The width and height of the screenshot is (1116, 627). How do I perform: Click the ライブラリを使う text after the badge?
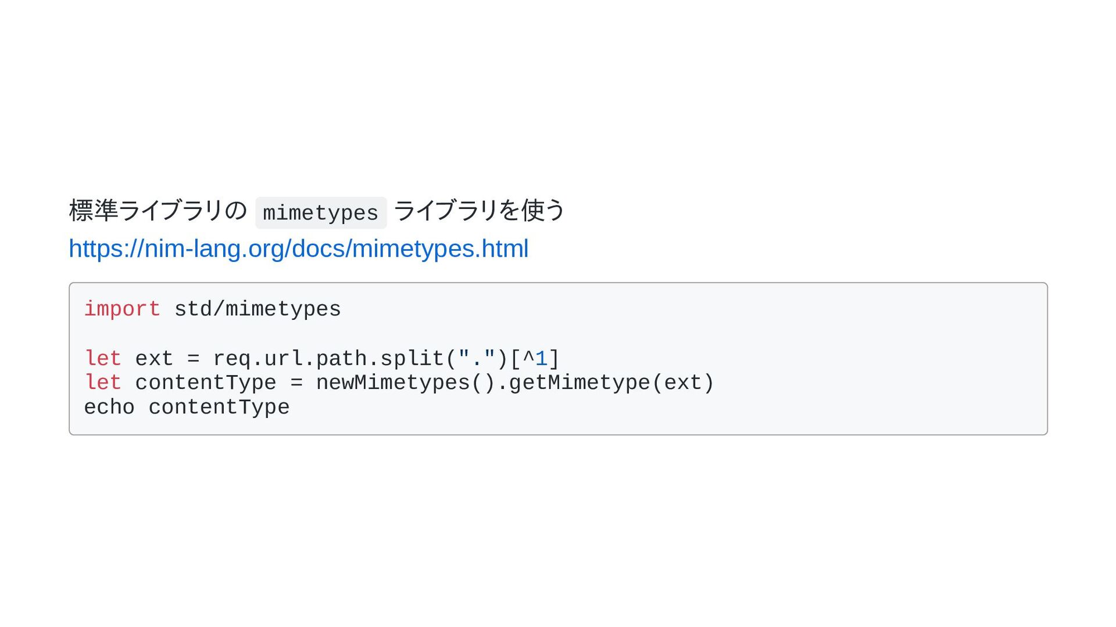coord(479,210)
